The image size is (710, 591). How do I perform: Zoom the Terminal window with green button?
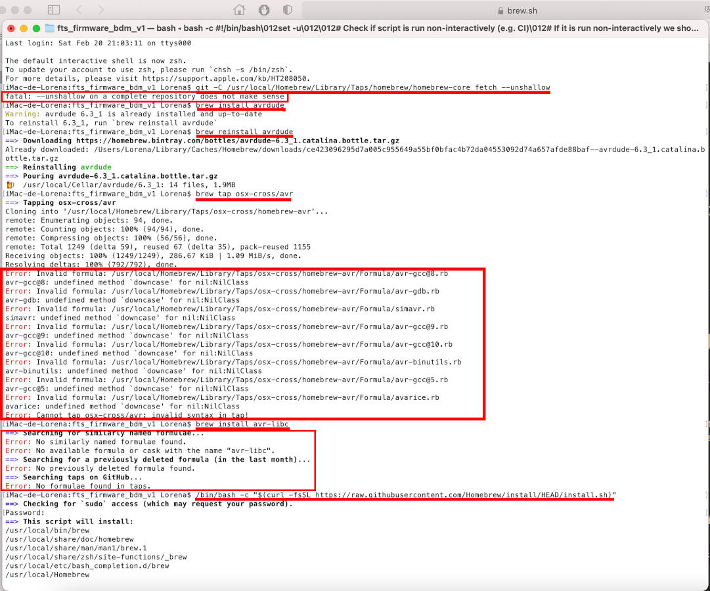[36, 28]
